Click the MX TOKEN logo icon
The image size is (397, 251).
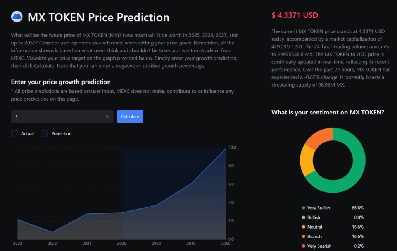17,17
